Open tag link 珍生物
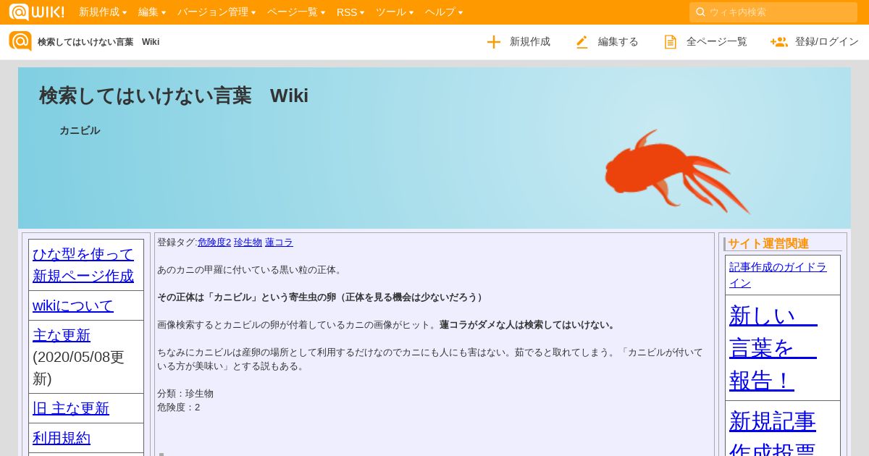Viewport: 869px width, 456px height. coord(248,242)
